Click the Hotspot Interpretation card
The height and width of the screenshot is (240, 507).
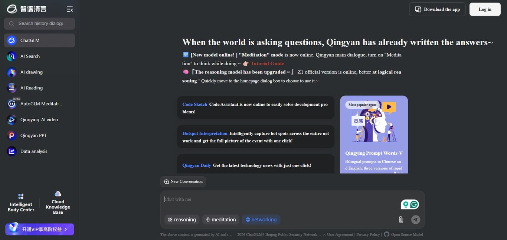(x=256, y=137)
